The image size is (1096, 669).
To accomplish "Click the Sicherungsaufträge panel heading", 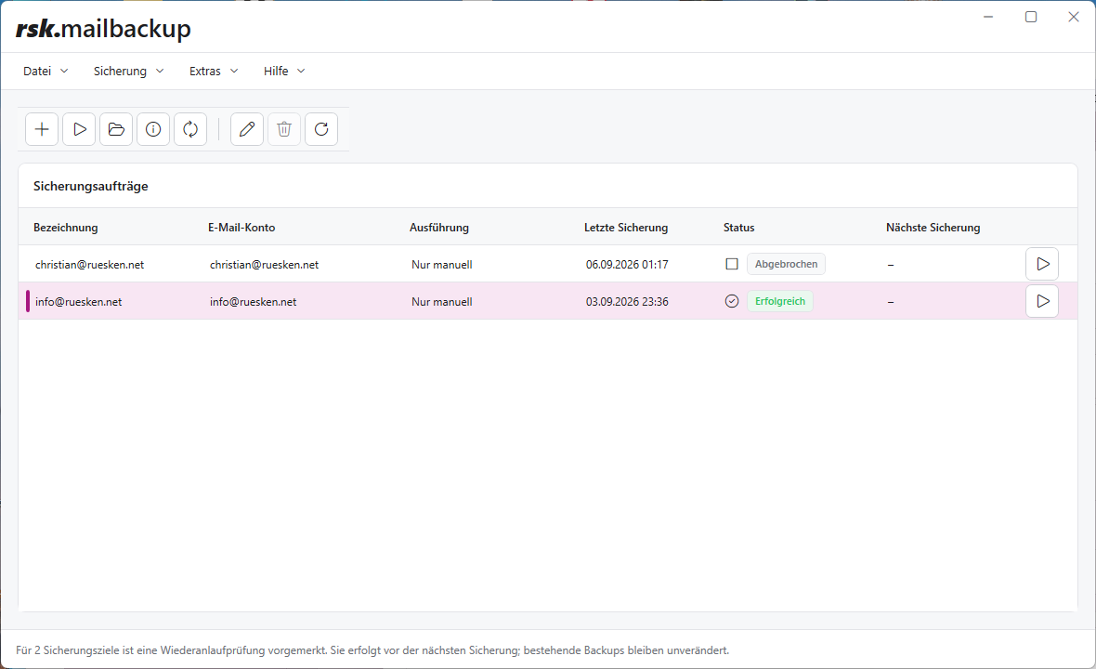I will [x=91, y=187].
